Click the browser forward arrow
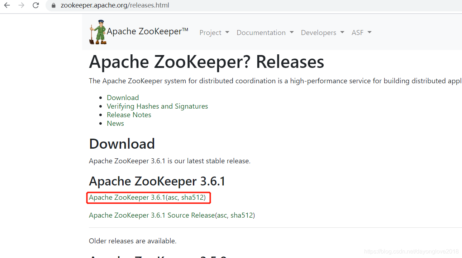This screenshot has width=462, height=258. [21, 5]
